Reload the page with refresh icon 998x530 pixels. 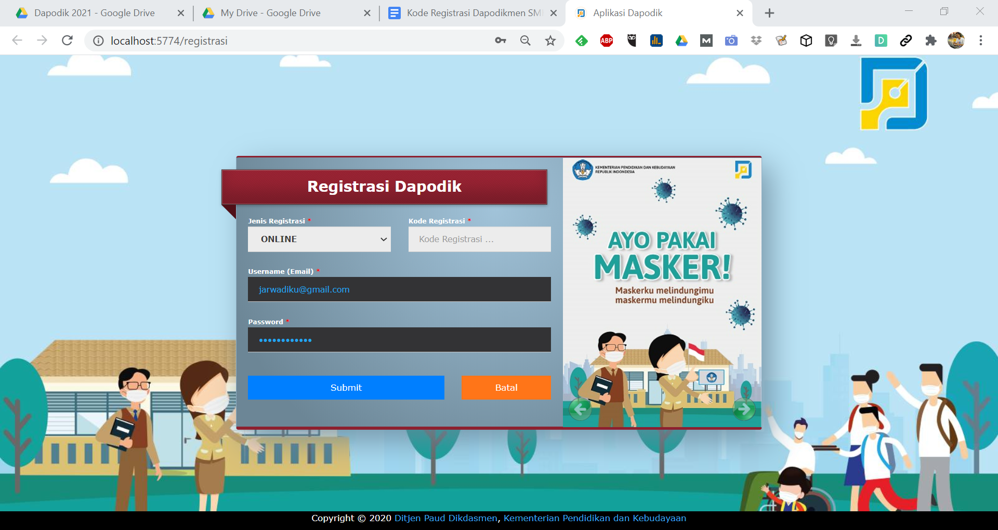click(67, 41)
